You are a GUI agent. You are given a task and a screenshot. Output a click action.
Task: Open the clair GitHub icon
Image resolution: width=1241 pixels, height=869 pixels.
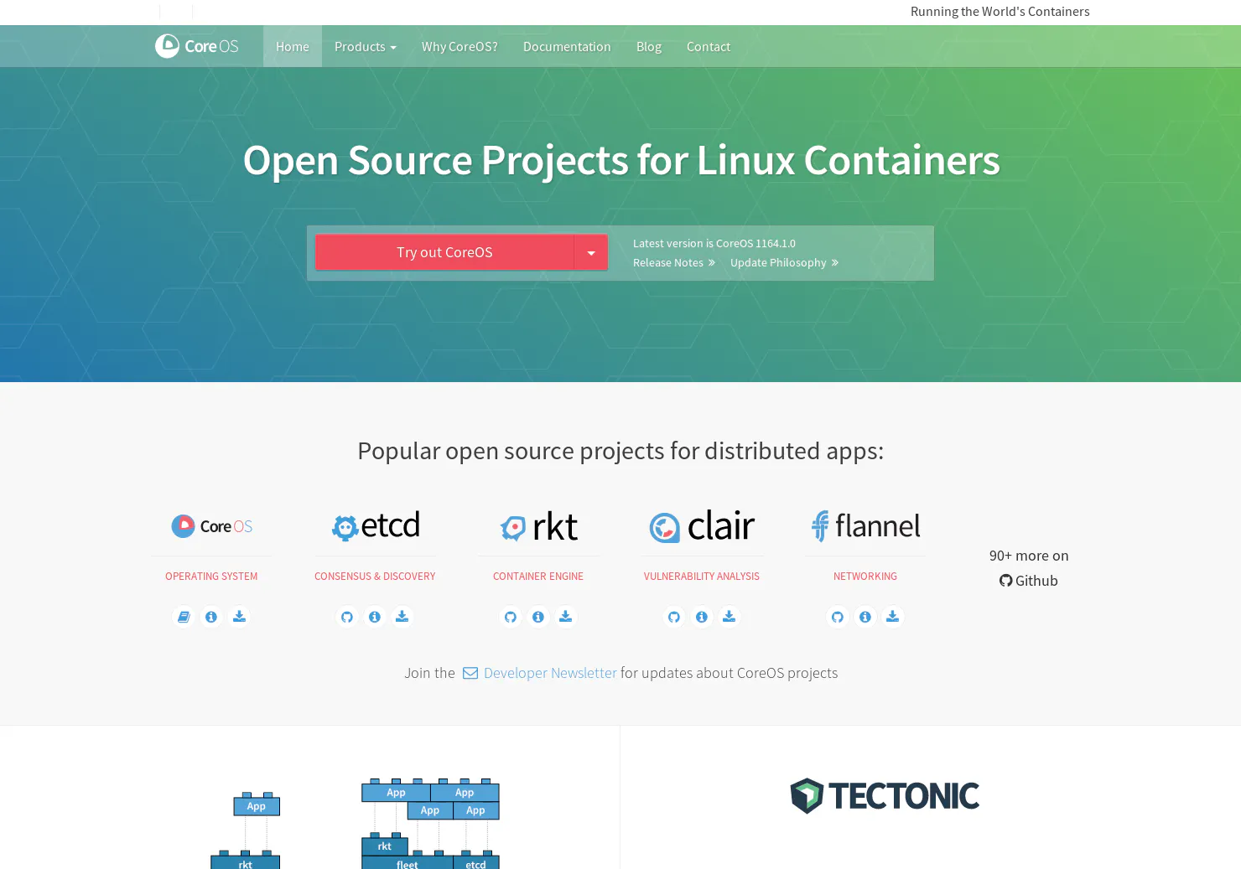tap(674, 617)
